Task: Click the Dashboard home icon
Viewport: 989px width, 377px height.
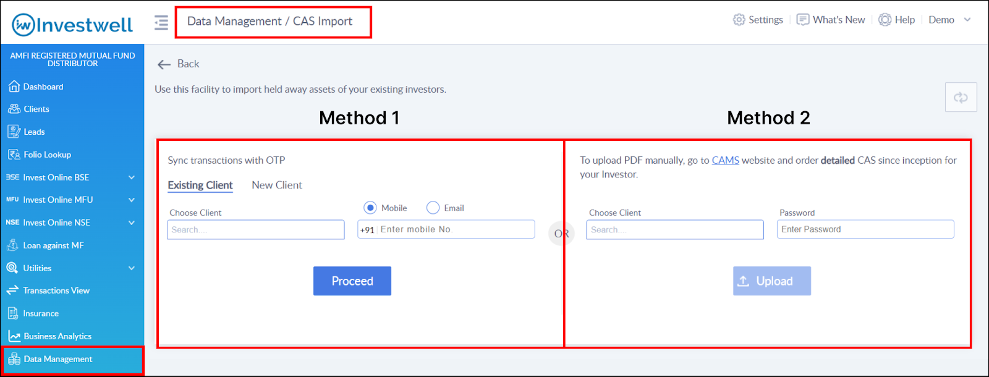Action: [x=14, y=87]
